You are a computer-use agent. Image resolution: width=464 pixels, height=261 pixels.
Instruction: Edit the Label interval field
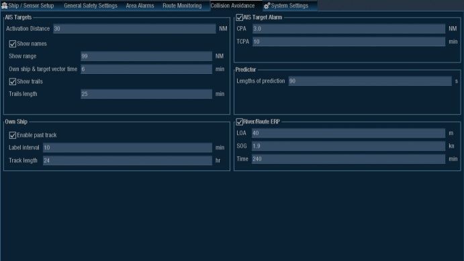pyautogui.click(x=127, y=148)
